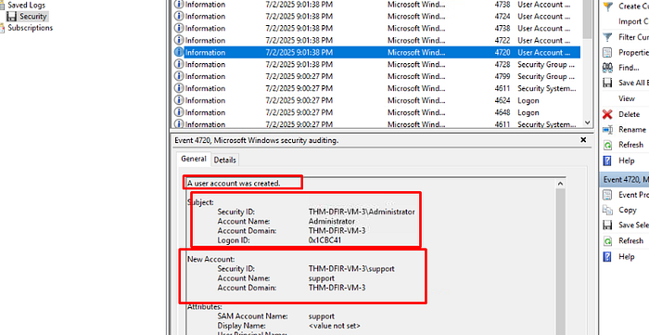Viewport: 649px width, 335px height.
Task: Click the 4724 Event ID cell
Action: [x=503, y=16]
